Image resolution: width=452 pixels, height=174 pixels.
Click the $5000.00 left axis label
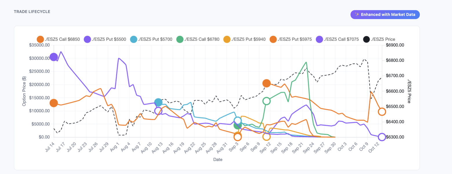(x=40, y=124)
